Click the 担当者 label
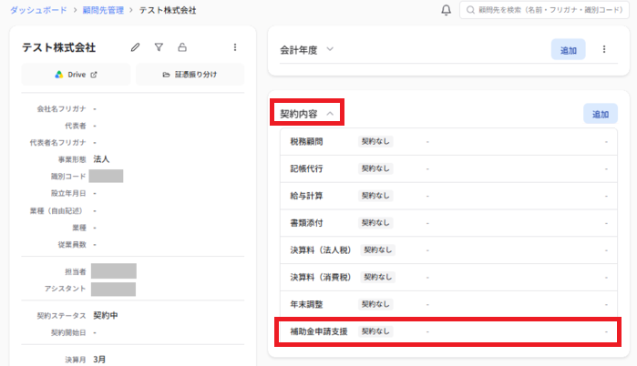This screenshot has width=637, height=366. click(x=76, y=271)
